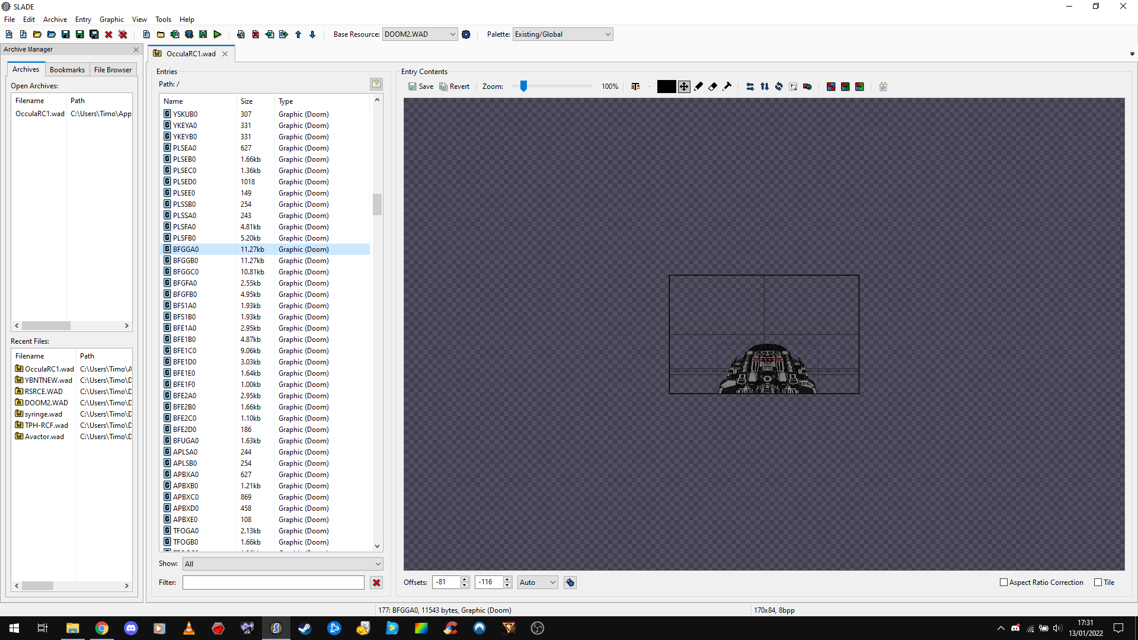Clear the filter with red X button
This screenshot has width=1138, height=640.
tap(376, 583)
